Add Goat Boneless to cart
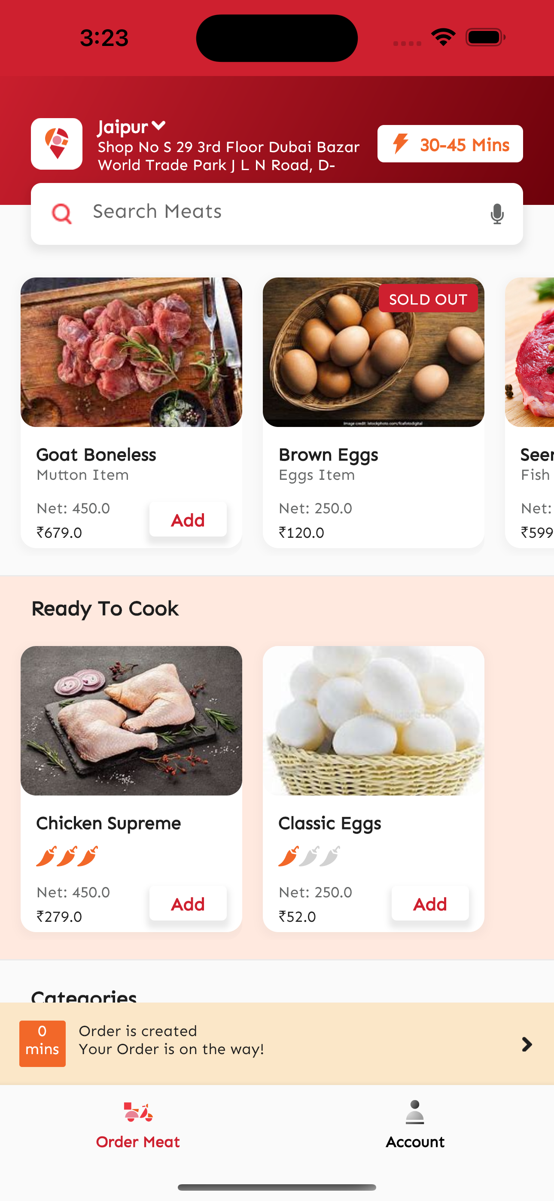Viewport: 554px width, 1201px height. point(188,519)
